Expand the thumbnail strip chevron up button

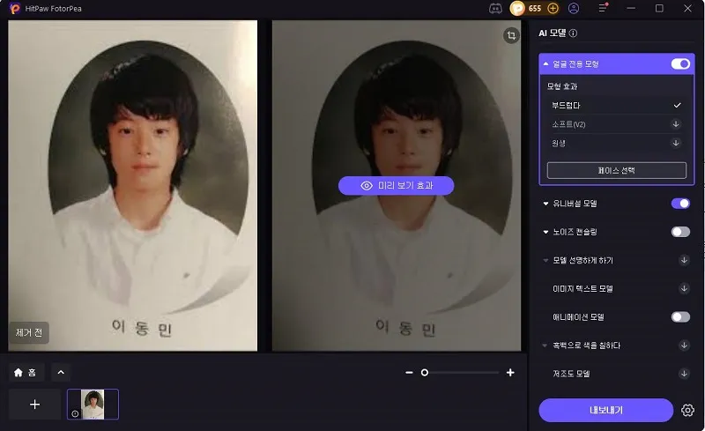(61, 373)
